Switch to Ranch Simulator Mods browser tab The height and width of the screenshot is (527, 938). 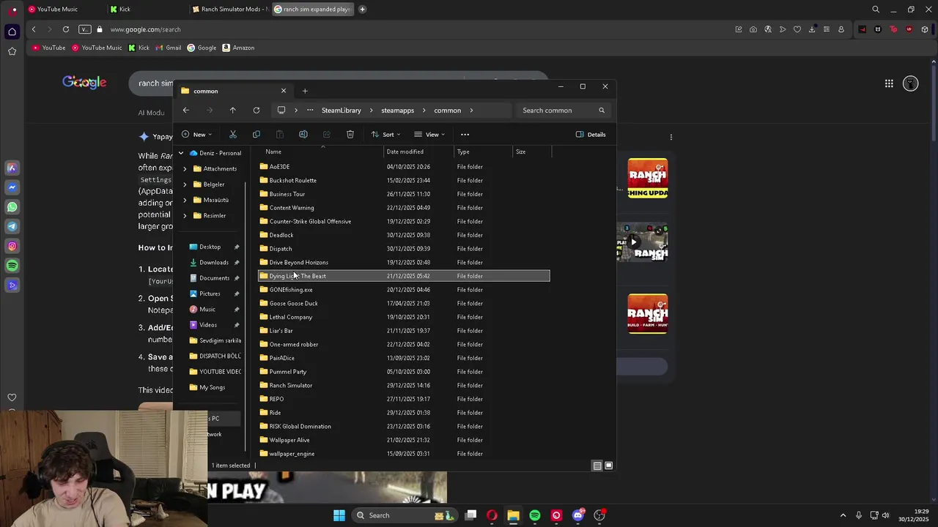point(229,10)
